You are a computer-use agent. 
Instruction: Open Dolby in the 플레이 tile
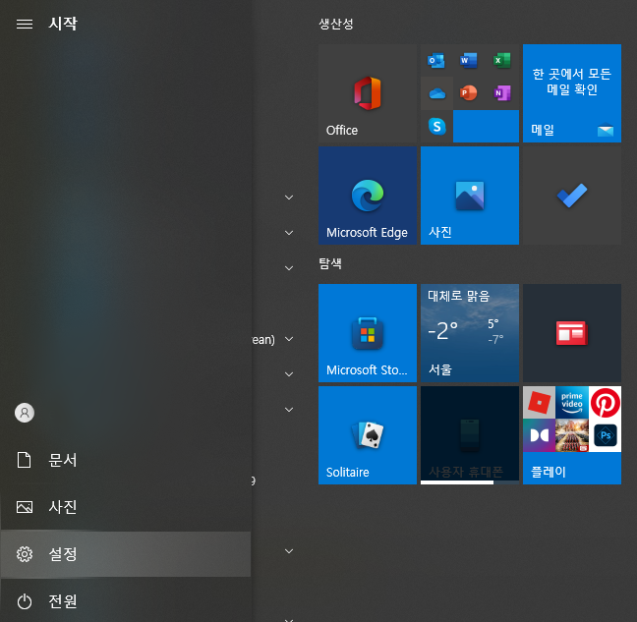(x=539, y=435)
